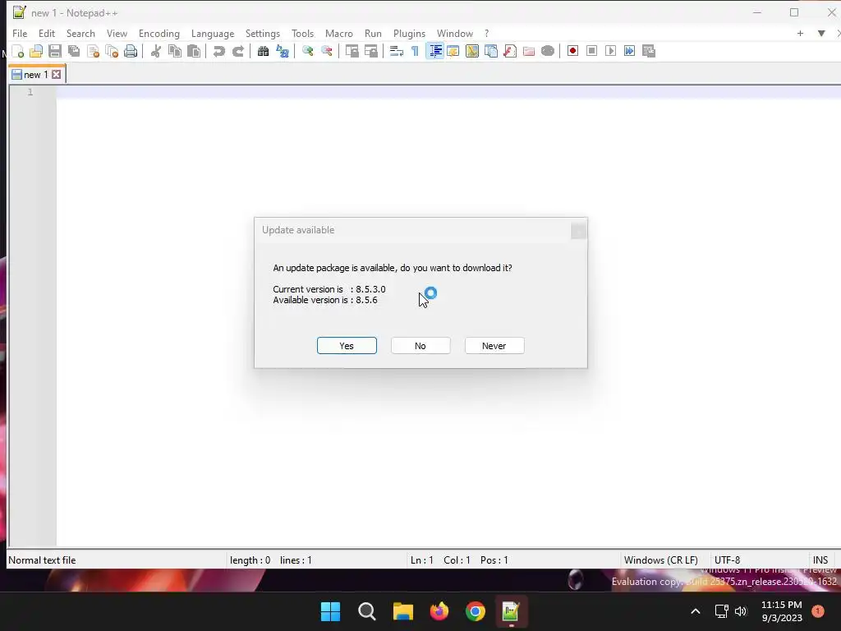Image resolution: width=841 pixels, height=631 pixels.
Task: Close the 'new 1' tab with its X
Action: pos(57,75)
